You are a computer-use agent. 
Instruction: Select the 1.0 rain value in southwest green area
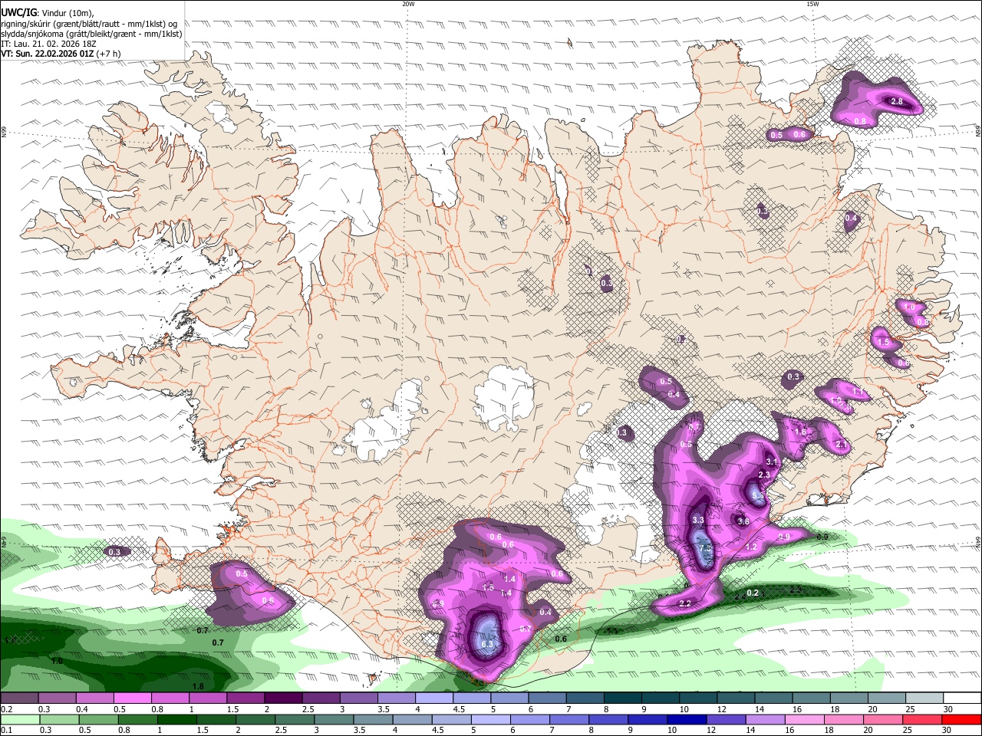point(57,661)
